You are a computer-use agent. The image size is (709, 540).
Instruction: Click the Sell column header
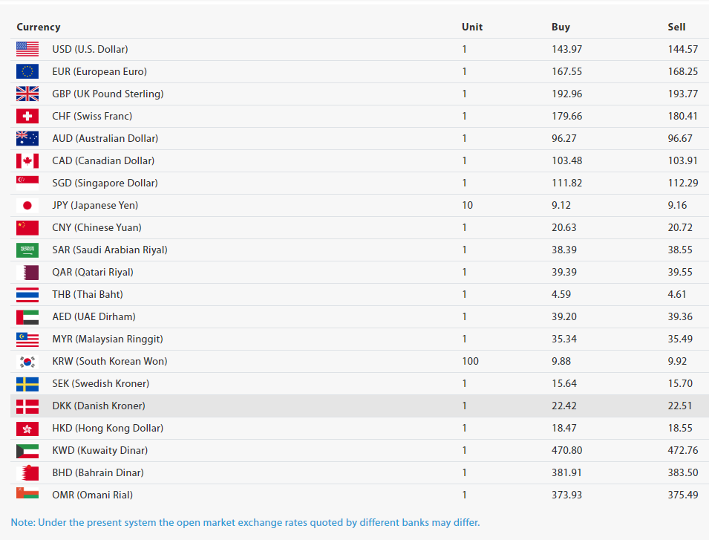pos(676,27)
